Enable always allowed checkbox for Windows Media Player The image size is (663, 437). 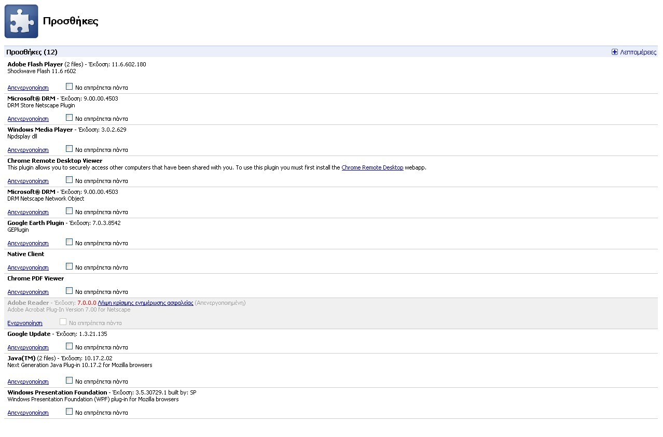click(69, 149)
